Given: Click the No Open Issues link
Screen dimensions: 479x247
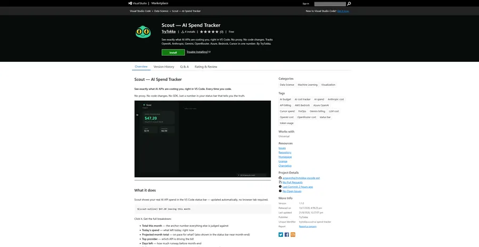Looking at the screenshot, I should (292, 191).
